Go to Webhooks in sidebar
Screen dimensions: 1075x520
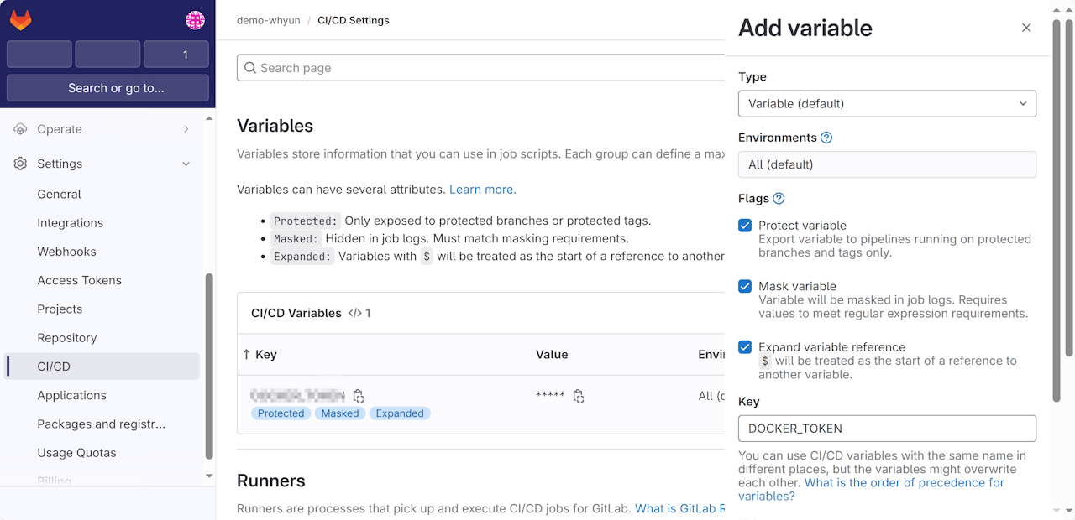(66, 252)
